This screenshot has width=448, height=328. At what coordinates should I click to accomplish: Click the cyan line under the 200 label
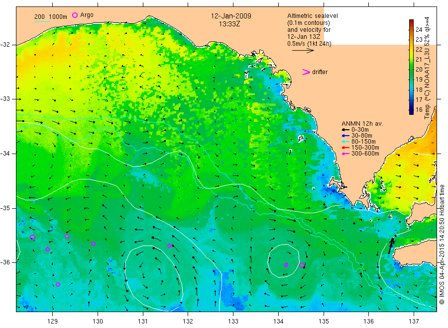click(42, 21)
